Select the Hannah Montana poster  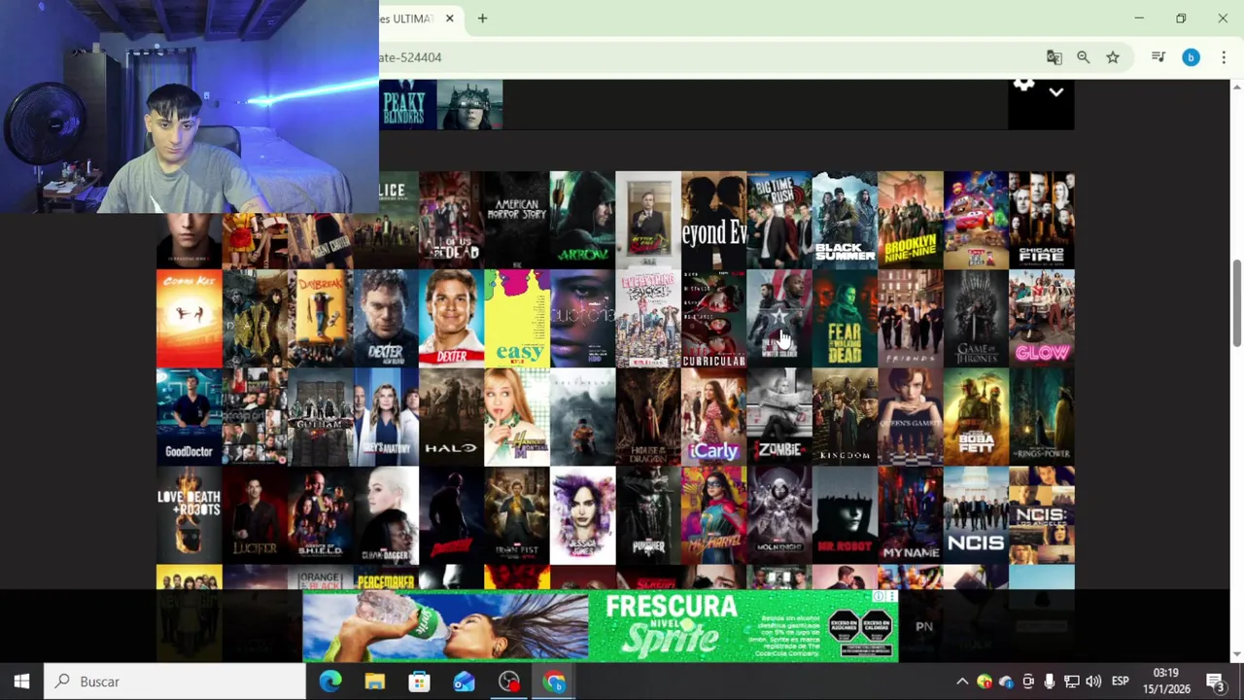[x=516, y=417]
